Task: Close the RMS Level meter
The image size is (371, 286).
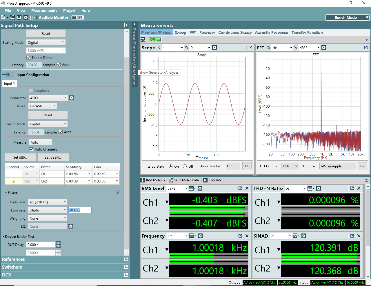Action: (x=247, y=188)
